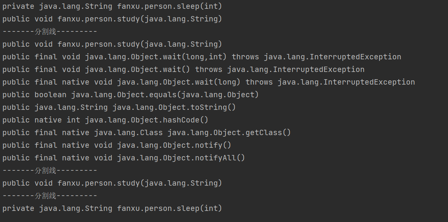Click the separator just below notifyAll() line

[x=50, y=170]
